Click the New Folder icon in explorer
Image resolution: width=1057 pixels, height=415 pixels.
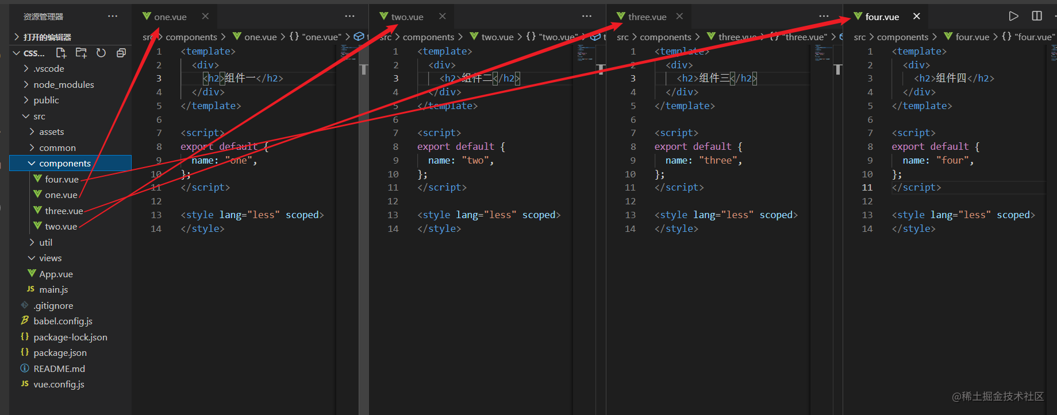click(x=81, y=53)
